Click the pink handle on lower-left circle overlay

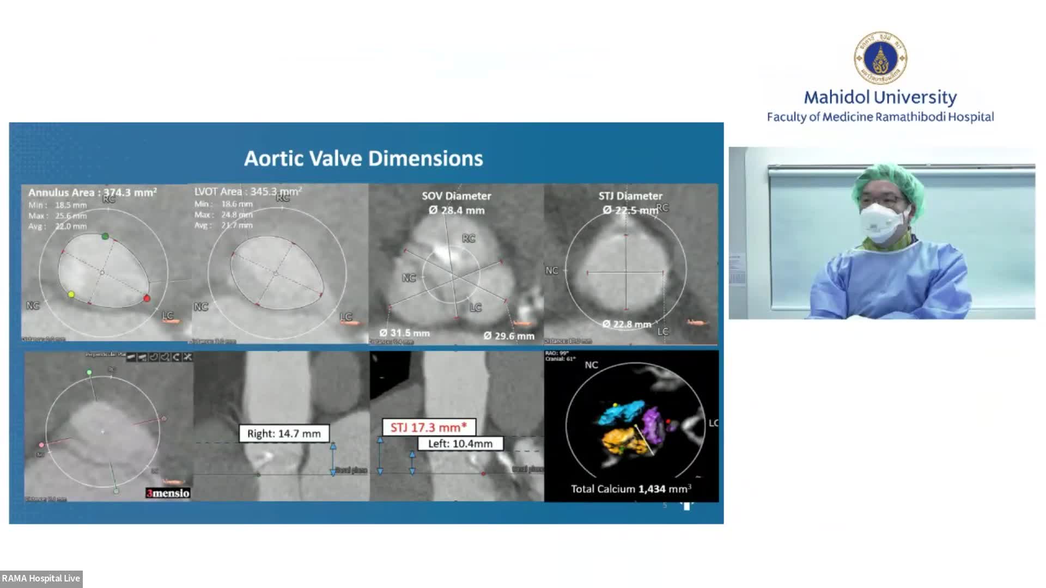41,445
